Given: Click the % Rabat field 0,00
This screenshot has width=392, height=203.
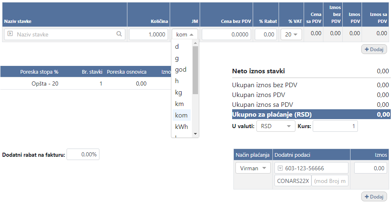Looking at the screenshot, I should (x=266, y=34).
